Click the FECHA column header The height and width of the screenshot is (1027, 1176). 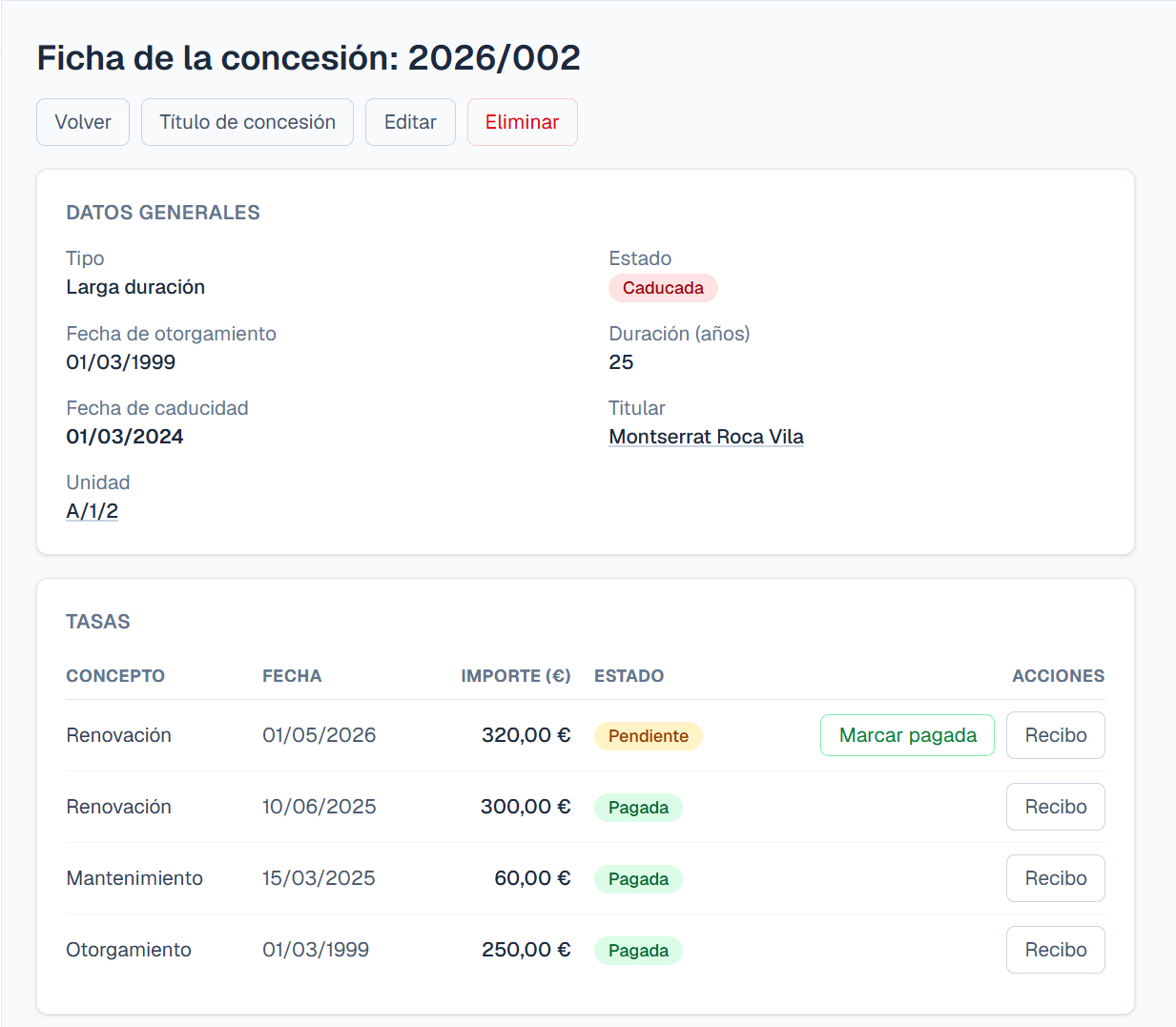(292, 676)
